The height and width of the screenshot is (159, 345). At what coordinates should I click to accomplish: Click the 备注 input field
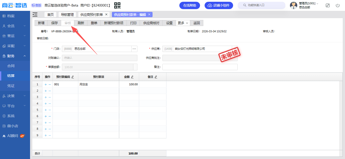tap(200, 67)
